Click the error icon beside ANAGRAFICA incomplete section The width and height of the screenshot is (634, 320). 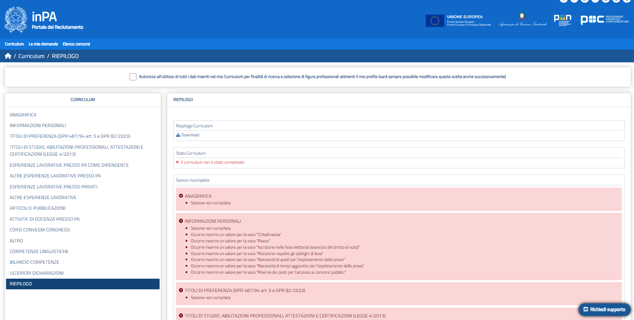click(181, 196)
